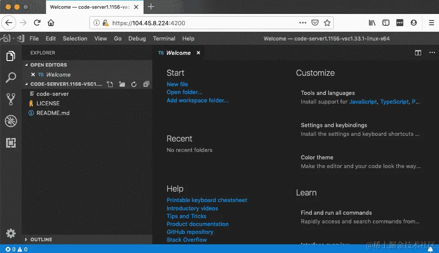The width and height of the screenshot is (439, 253).
Task: Click the browser Back button
Action: [9, 23]
